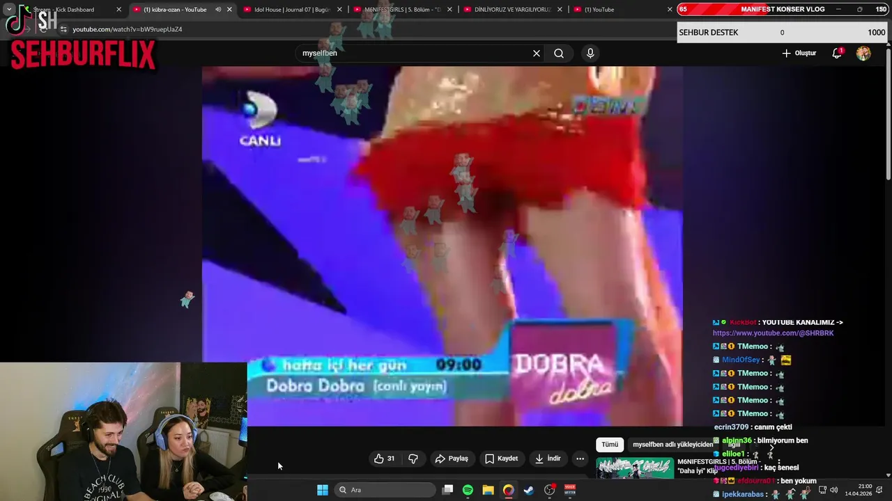Click the main video player area

(x=443, y=246)
